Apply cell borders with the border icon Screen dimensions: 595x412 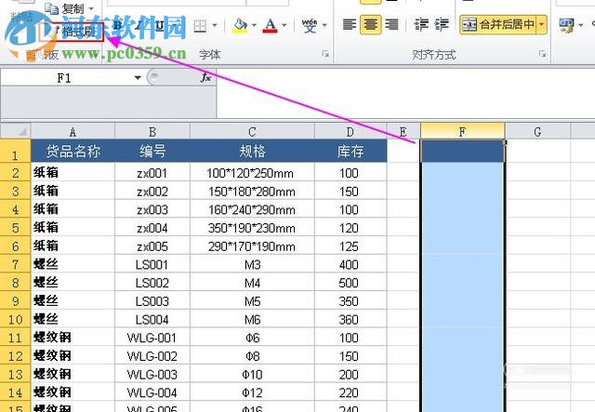[200, 26]
